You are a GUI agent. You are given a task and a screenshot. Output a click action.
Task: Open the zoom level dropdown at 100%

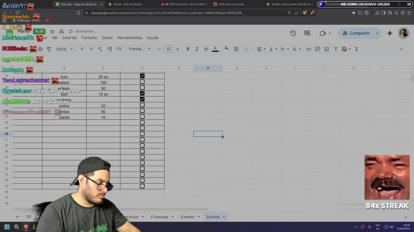pyautogui.click(x=64, y=49)
